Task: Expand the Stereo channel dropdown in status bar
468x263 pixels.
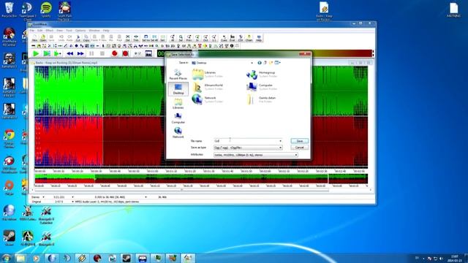Action: [x=43, y=197]
